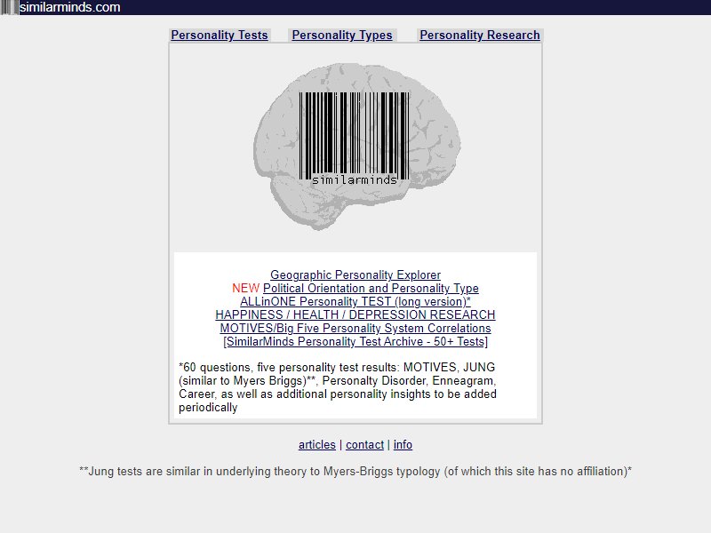Open the Personality Types menu link
The width and height of the screenshot is (711, 533).
click(342, 35)
